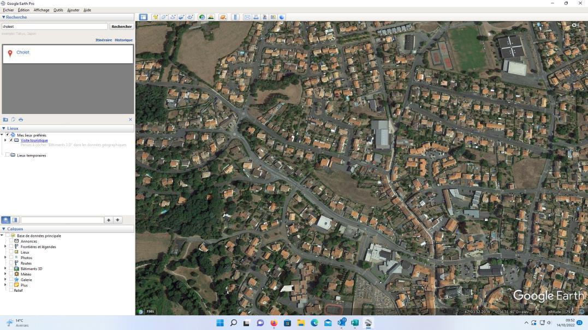The width and height of the screenshot is (588, 330).
Task: Collapse Mes lieux préférés tree node
Action: [x=2, y=135]
